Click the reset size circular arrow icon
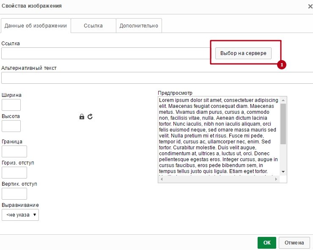The image size is (313, 250). (x=90, y=116)
